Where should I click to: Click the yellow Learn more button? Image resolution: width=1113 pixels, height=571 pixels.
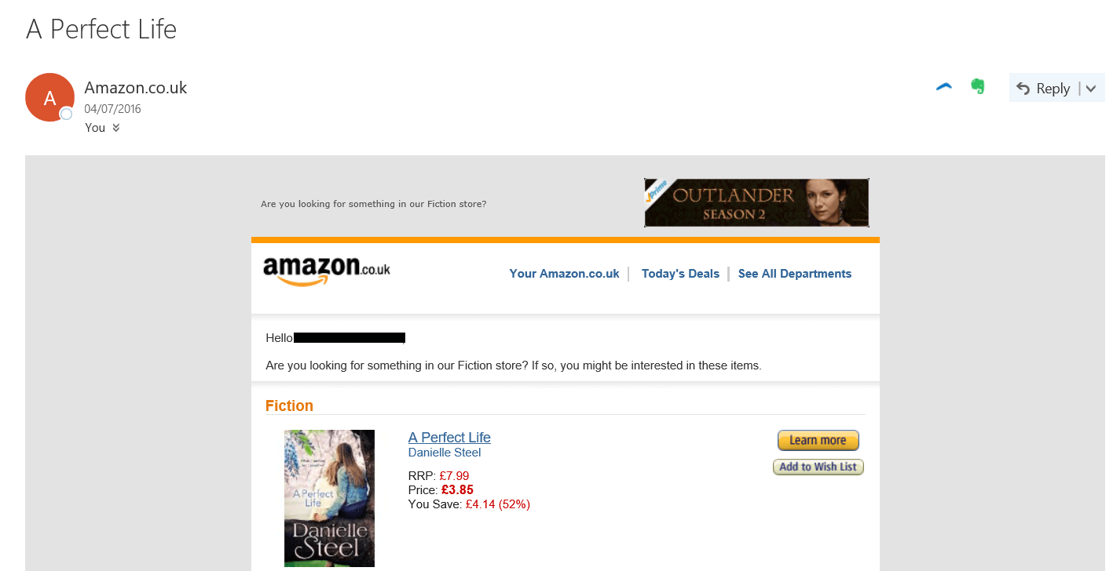coord(818,440)
